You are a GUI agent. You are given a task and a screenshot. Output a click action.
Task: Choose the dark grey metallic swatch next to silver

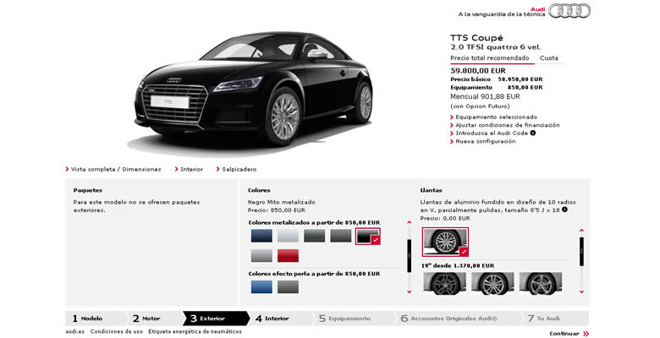coord(315,237)
